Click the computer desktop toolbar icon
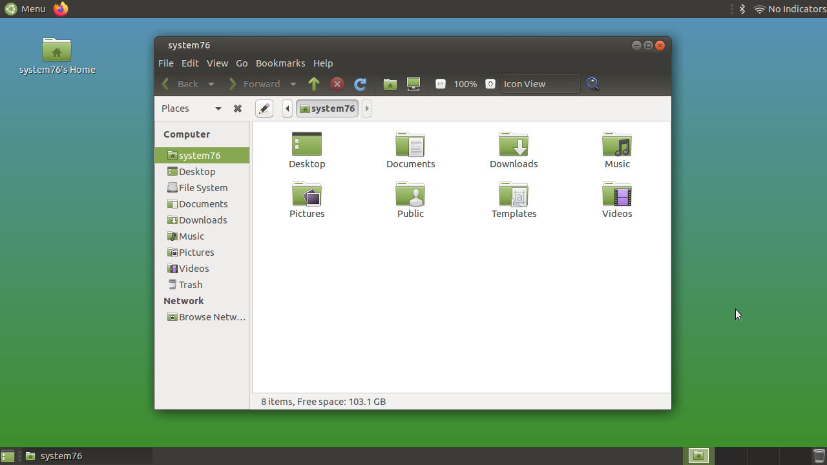The height and width of the screenshot is (465, 827). tap(413, 84)
